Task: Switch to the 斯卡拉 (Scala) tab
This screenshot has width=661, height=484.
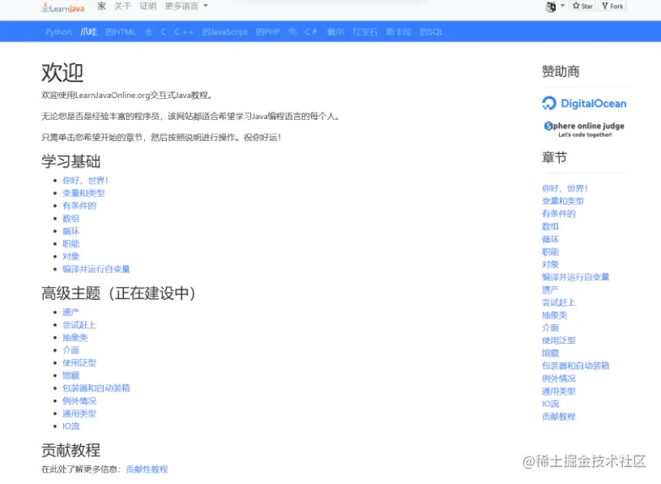Action: [399, 32]
